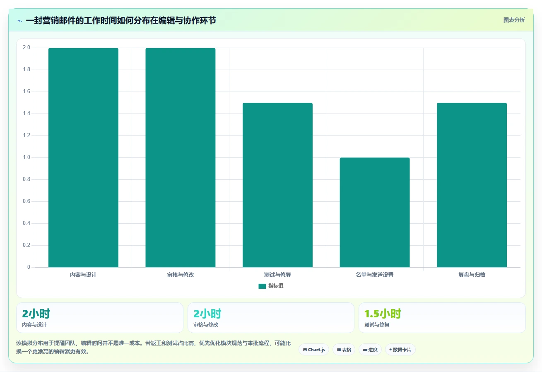Toggle the 指标值 legend item
Viewport: 542px width, 372px height.
tap(271, 286)
